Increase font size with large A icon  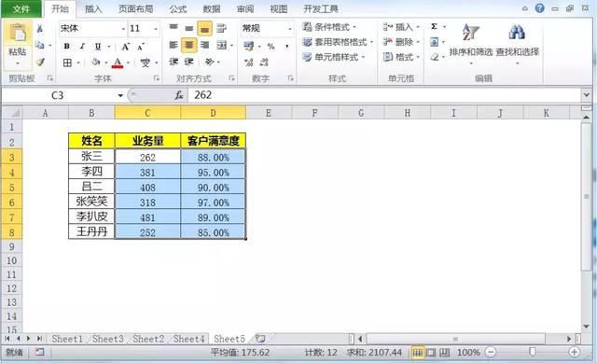point(125,47)
